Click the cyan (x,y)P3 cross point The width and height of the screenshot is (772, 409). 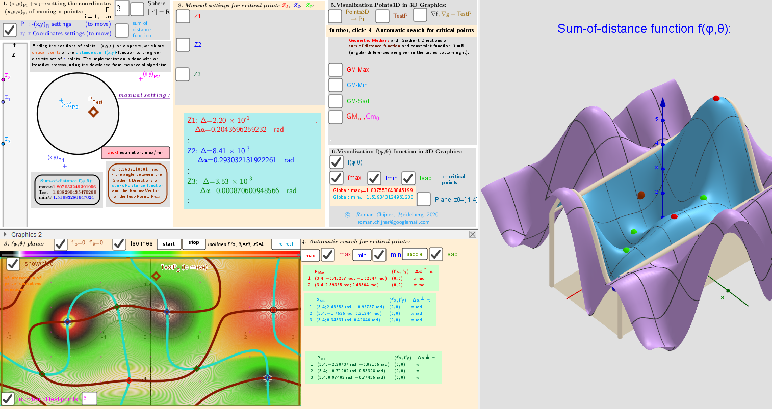click(61, 101)
